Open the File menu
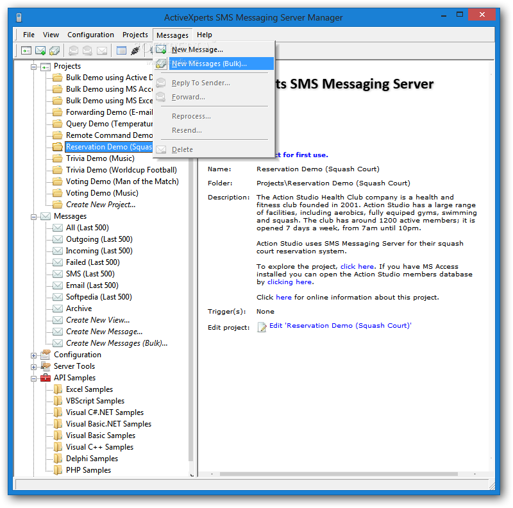 click(x=29, y=35)
